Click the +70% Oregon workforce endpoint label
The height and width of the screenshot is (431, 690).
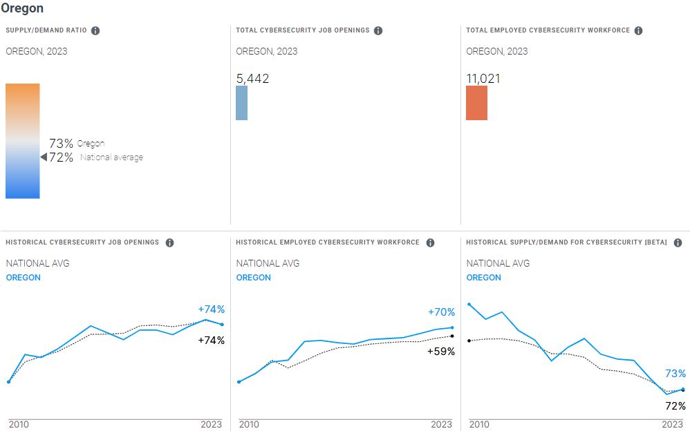[442, 312]
